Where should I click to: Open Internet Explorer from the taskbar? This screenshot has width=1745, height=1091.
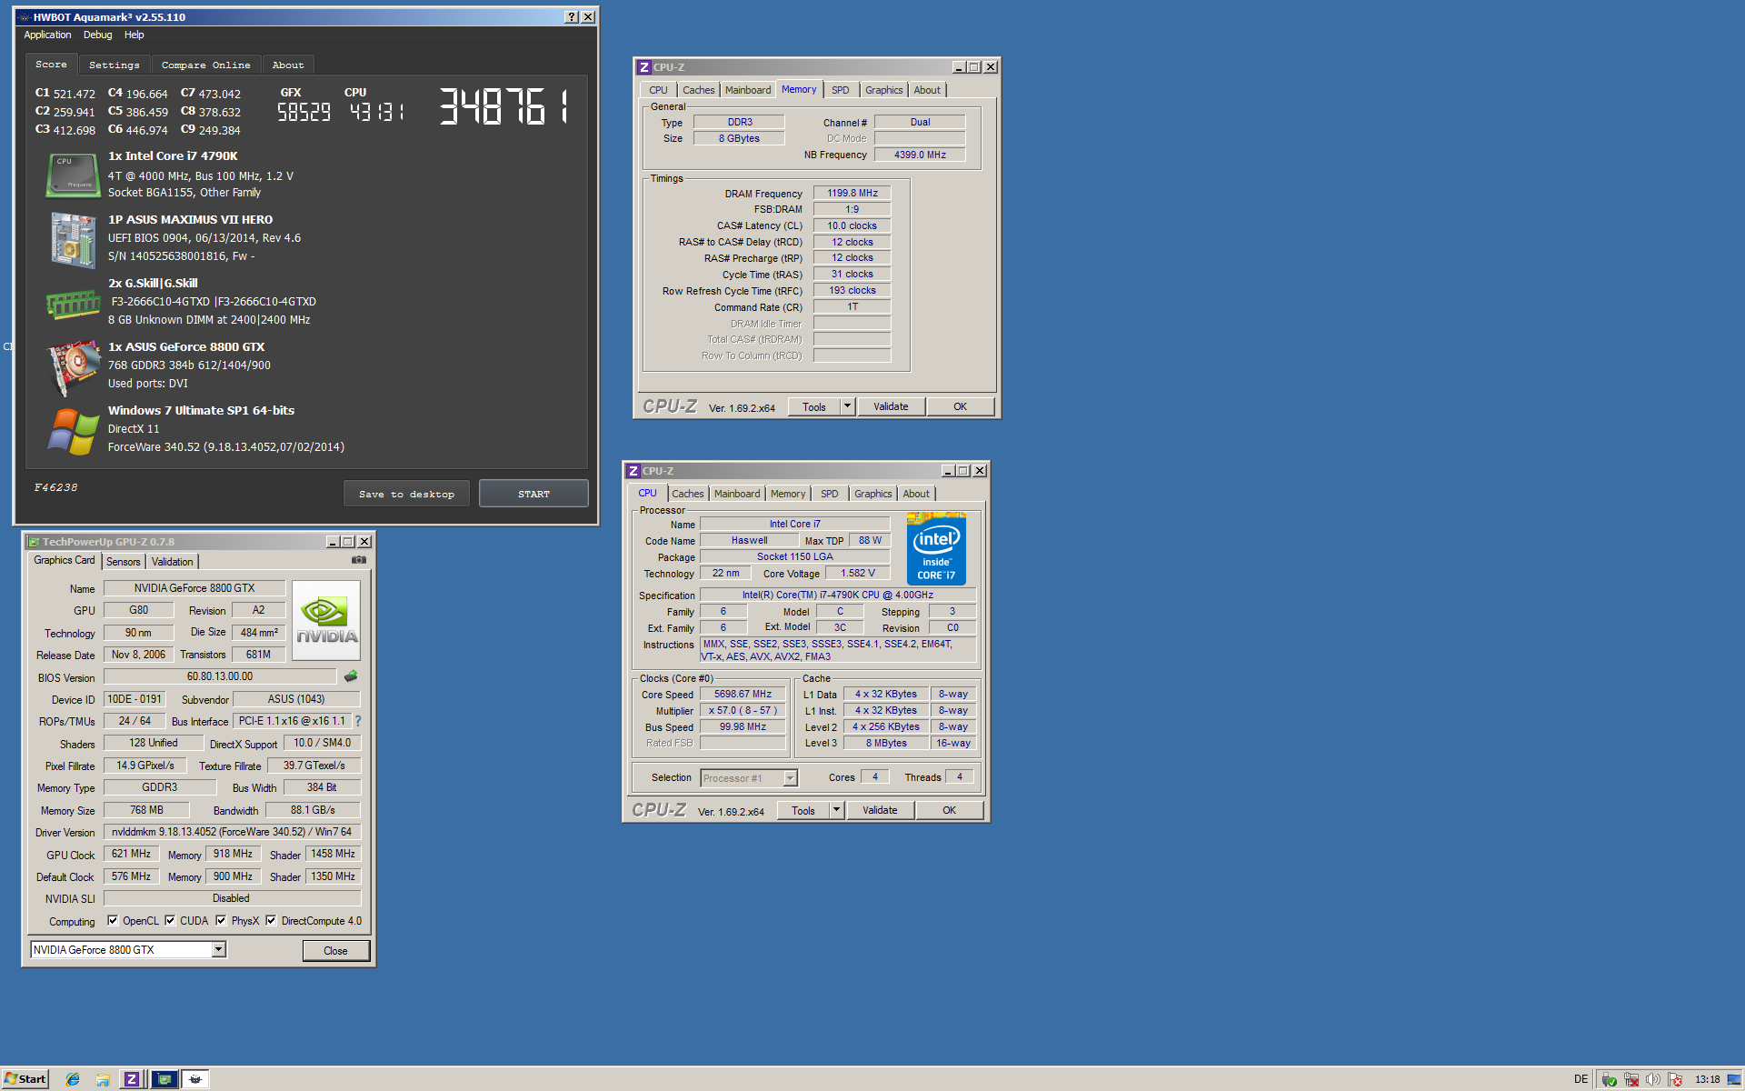[x=73, y=1079]
